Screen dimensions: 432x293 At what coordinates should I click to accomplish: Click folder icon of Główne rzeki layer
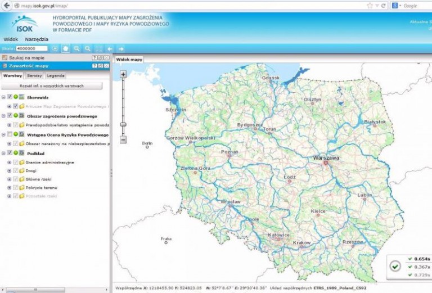(x=22, y=179)
